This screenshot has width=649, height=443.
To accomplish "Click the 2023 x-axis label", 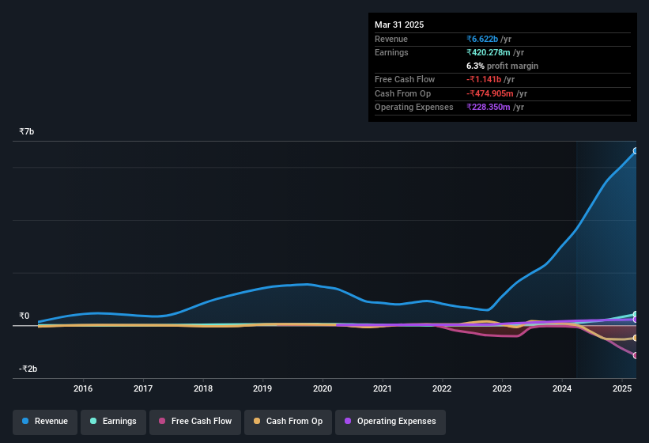I will pos(502,388).
